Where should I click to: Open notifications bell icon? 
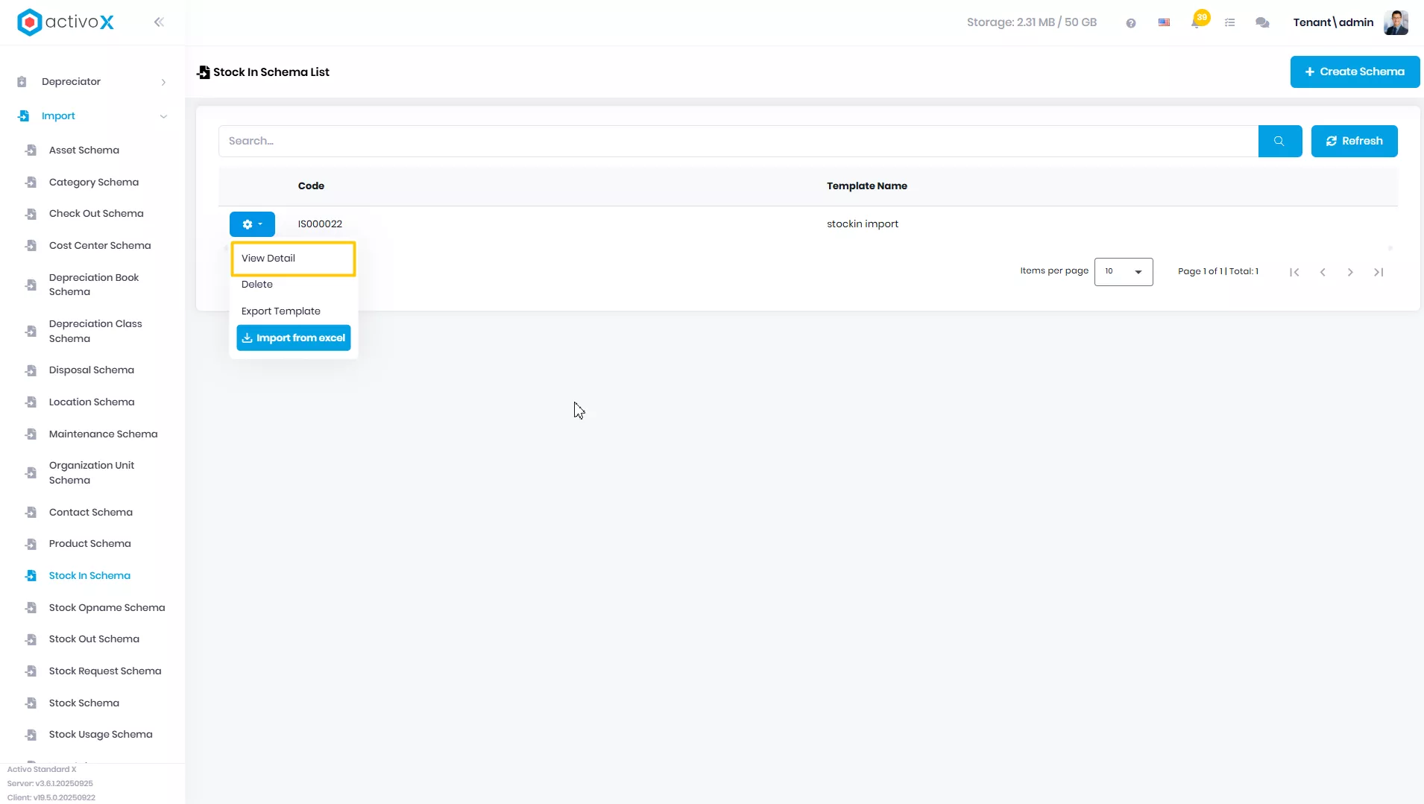point(1197,22)
